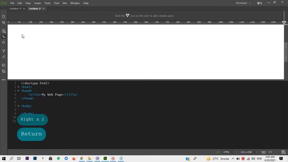The height and width of the screenshot is (162, 288).
Task: Open the Tools menu
Action: point(47,3)
